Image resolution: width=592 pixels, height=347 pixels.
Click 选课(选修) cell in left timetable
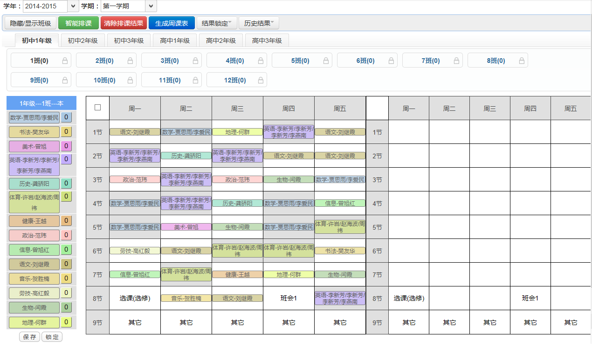coord(135,298)
